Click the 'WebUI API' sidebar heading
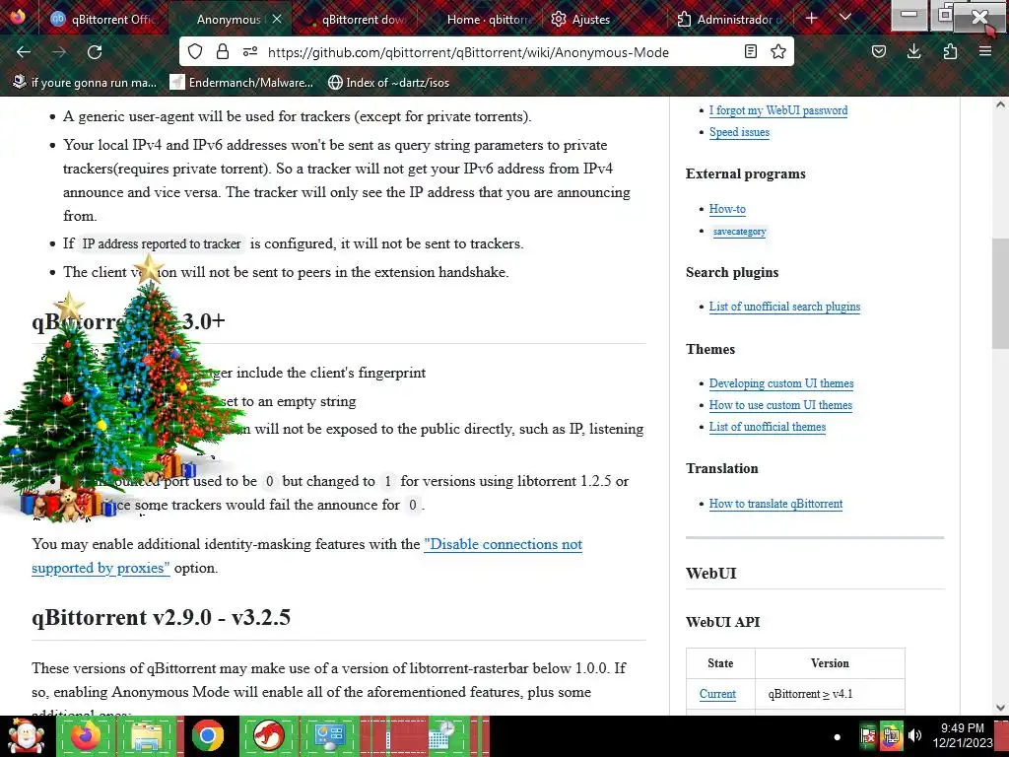1009x757 pixels. (722, 622)
